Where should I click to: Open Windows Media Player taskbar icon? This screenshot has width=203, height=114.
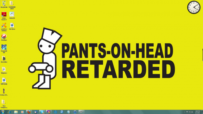point(22,112)
